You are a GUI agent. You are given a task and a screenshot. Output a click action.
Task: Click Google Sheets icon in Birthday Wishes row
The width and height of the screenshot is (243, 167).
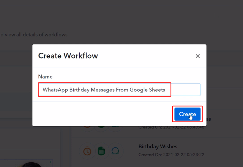(101, 151)
